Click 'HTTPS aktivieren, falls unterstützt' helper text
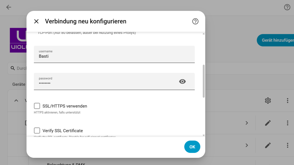This screenshot has width=294, height=165. 57,112
